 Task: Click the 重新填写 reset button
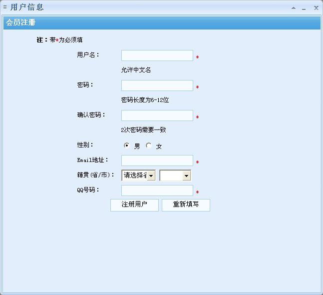(186, 205)
